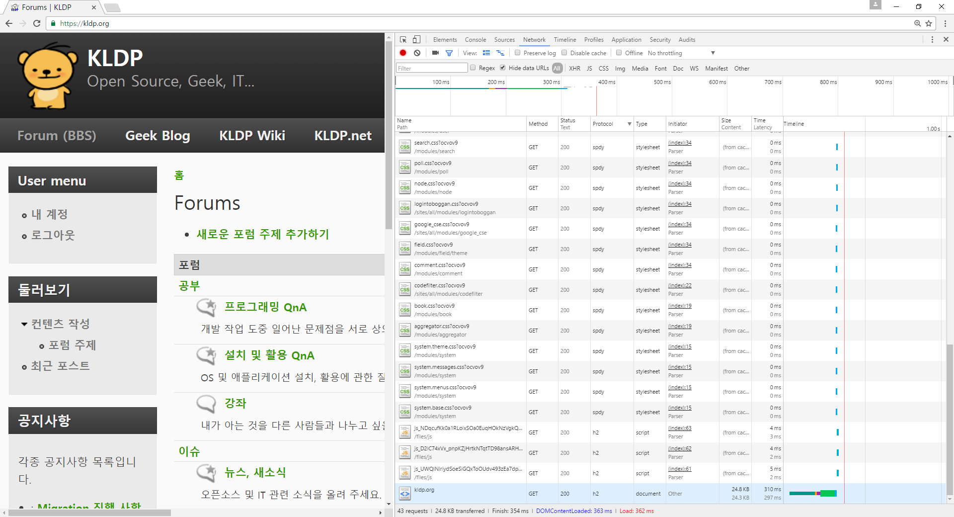Switch to the Console tab

pyautogui.click(x=475, y=39)
